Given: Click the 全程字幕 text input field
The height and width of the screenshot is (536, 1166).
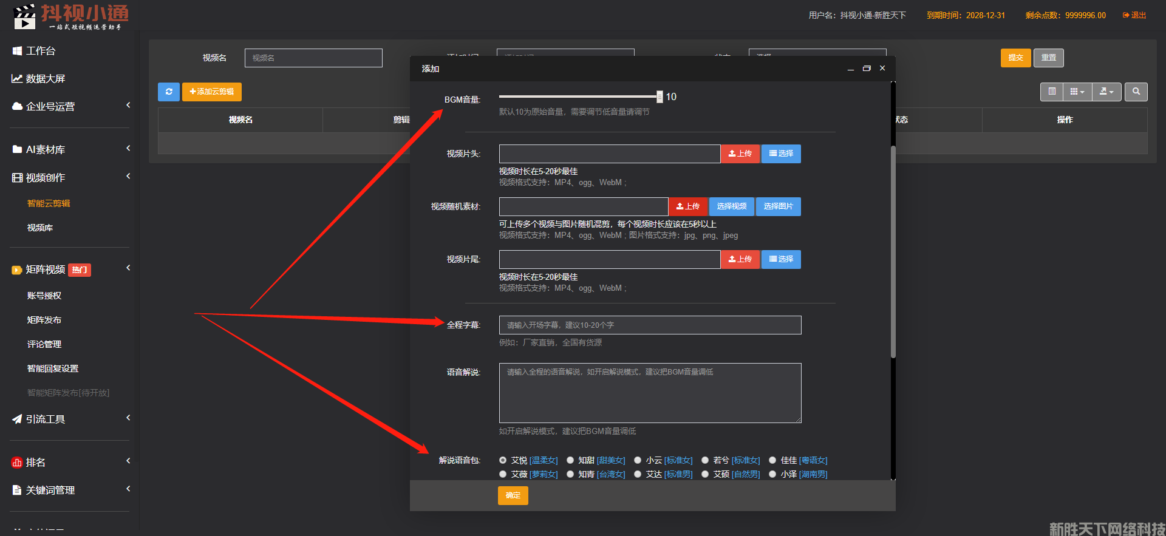Looking at the screenshot, I should click(650, 325).
